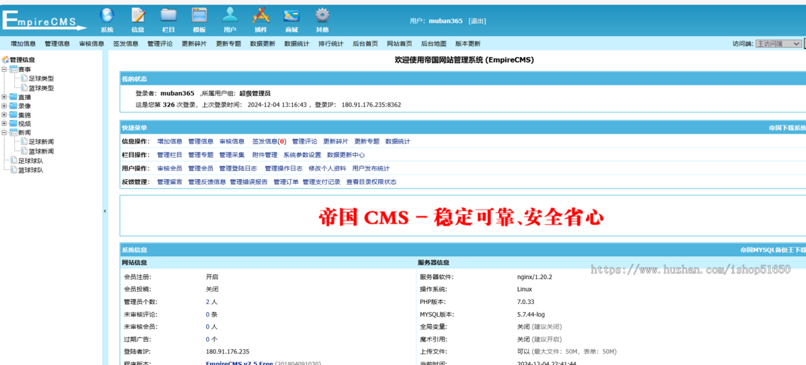Collapse the 新闻 tree node

(5, 133)
